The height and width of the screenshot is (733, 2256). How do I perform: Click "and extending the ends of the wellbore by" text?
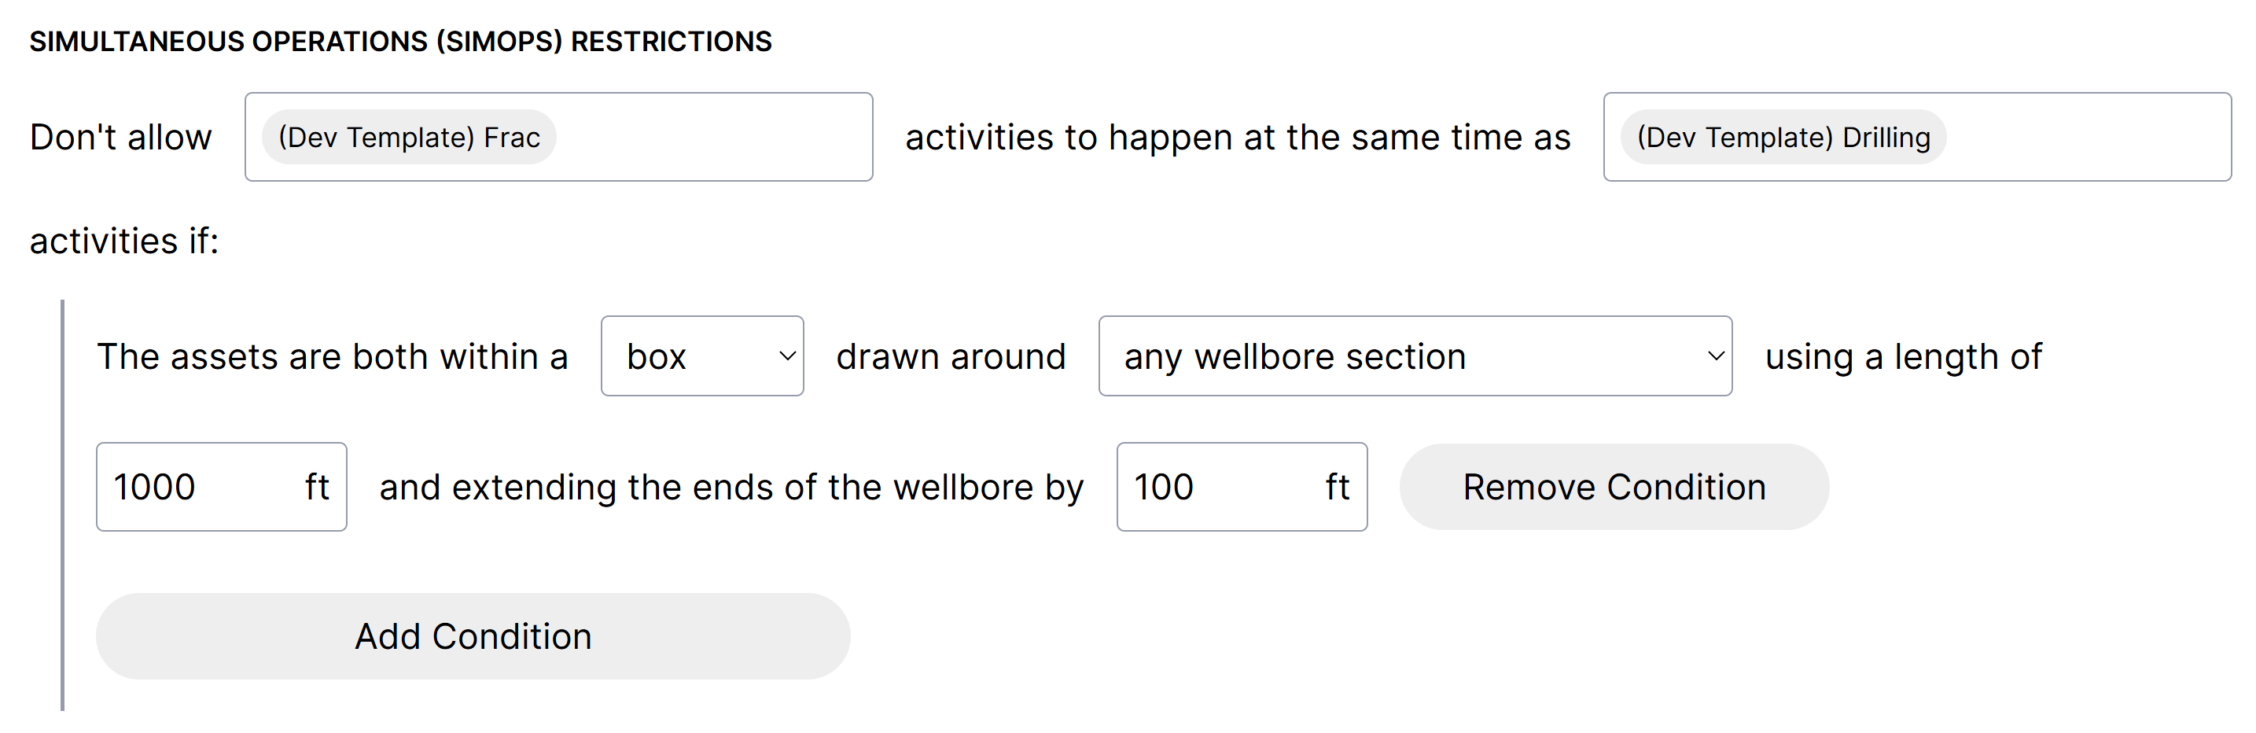(x=731, y=487)
